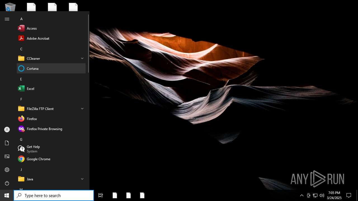Screen dimensions: 358x201
Task: Expand the Start menu hamburger button
Action: click(7, 19)
